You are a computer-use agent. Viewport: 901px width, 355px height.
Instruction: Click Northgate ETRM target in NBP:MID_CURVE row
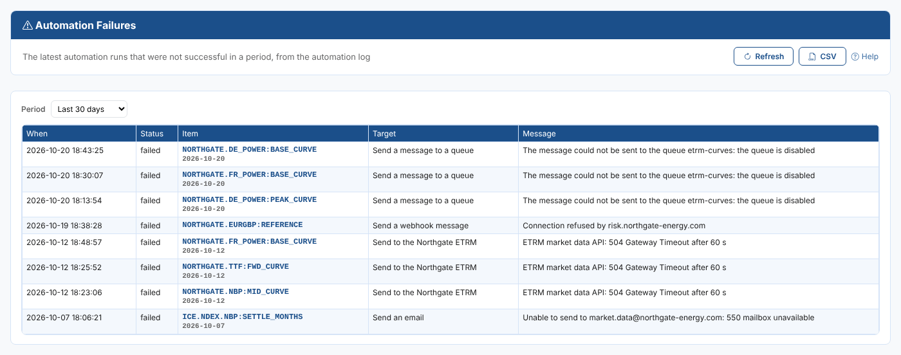click(425, 293)
